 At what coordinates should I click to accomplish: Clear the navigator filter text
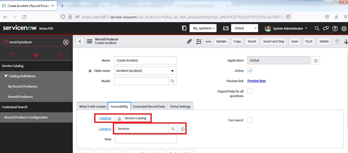tap(66, 42)
